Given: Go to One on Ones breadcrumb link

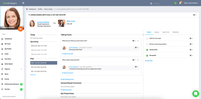Looking at the screenshot, I should 48,9.
